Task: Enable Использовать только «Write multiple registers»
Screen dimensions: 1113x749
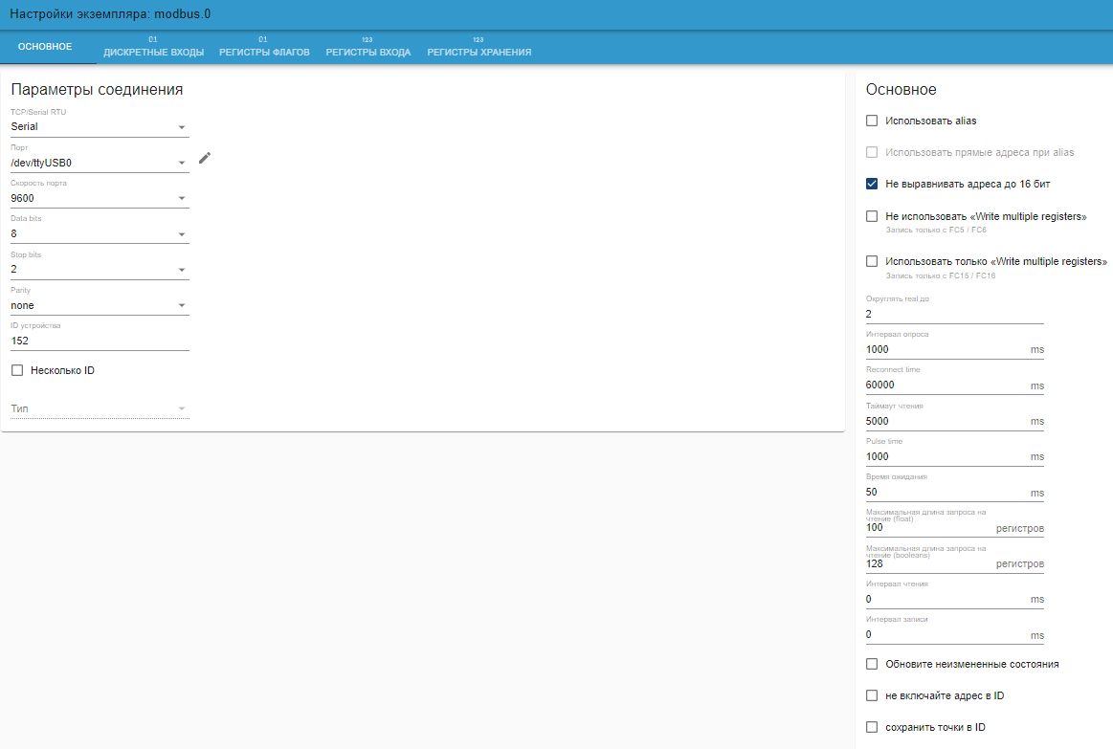Action: pos(872,260)
